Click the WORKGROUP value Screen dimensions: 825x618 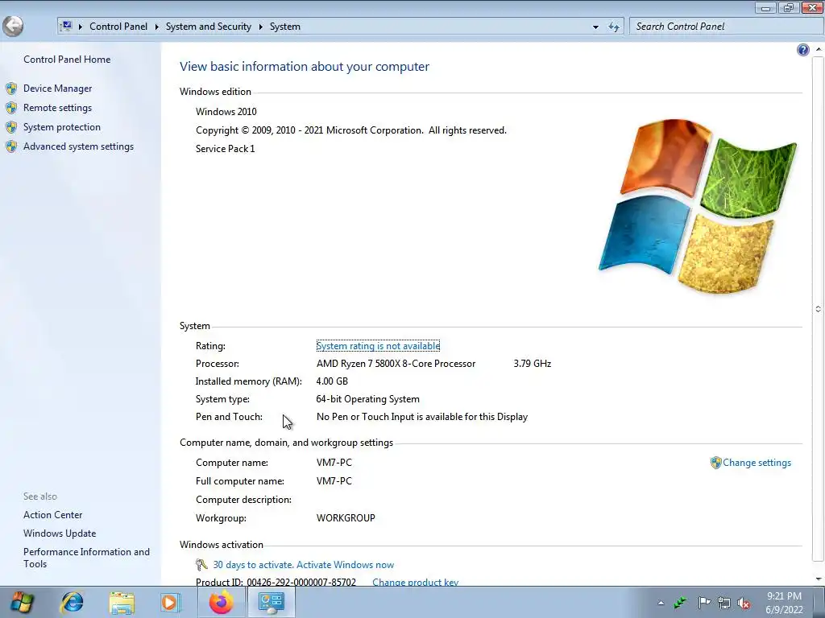click(346, 518)
